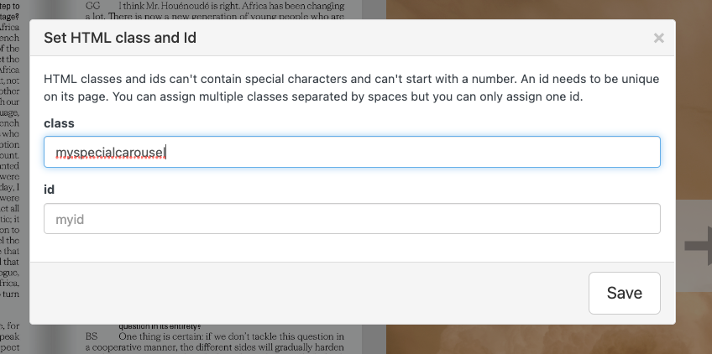
Task: Place cursor in the word myspecialcarousel
Action: (x=109, y=153)
